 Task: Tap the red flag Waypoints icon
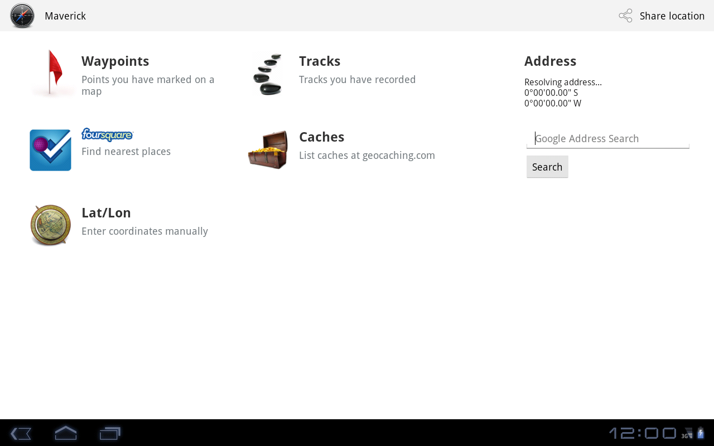(x=51, y=74)
